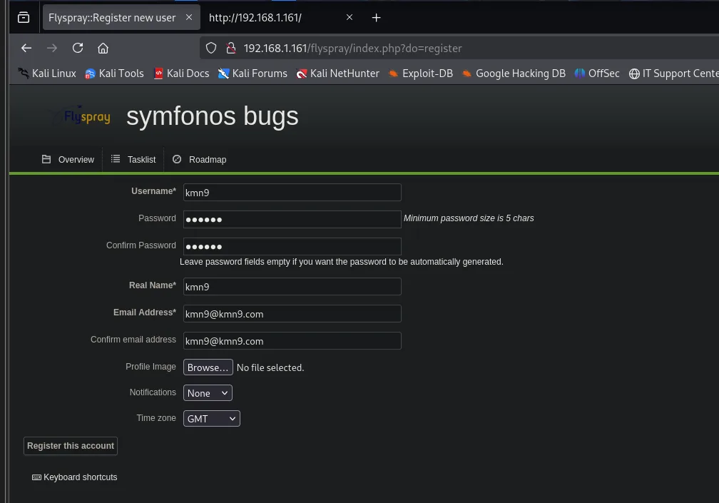Screen dimensions: 719x503
Task: Close the Flyspray Register new user tab
Action: pos(189,17)
